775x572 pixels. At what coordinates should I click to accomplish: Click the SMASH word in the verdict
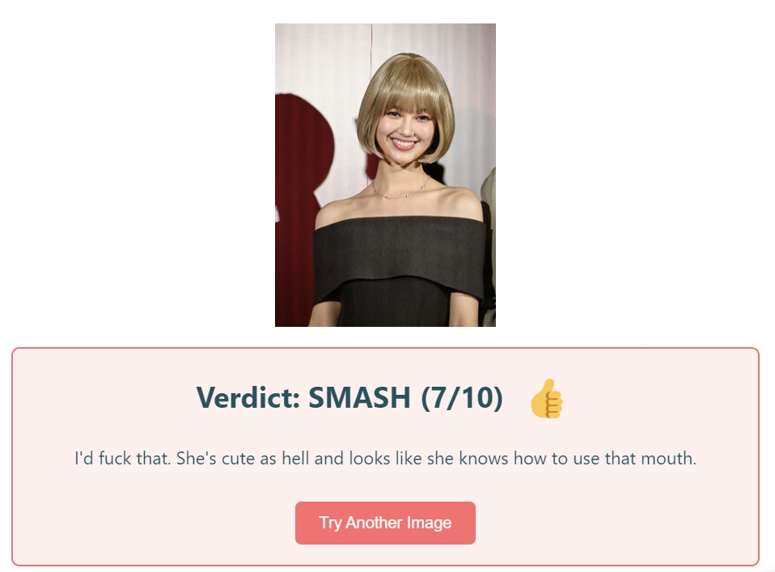coord(359,397)
